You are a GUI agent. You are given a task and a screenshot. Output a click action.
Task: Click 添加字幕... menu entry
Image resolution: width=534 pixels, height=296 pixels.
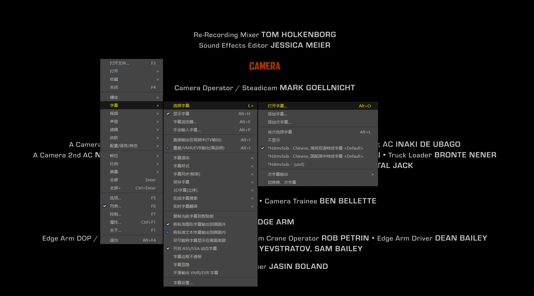click(x=278, y=114)
